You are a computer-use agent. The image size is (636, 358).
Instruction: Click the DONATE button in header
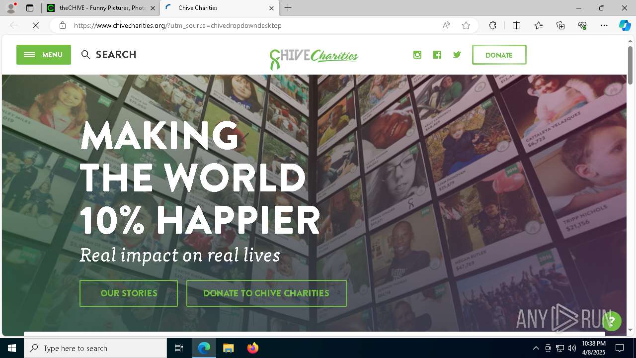[499, 55]
